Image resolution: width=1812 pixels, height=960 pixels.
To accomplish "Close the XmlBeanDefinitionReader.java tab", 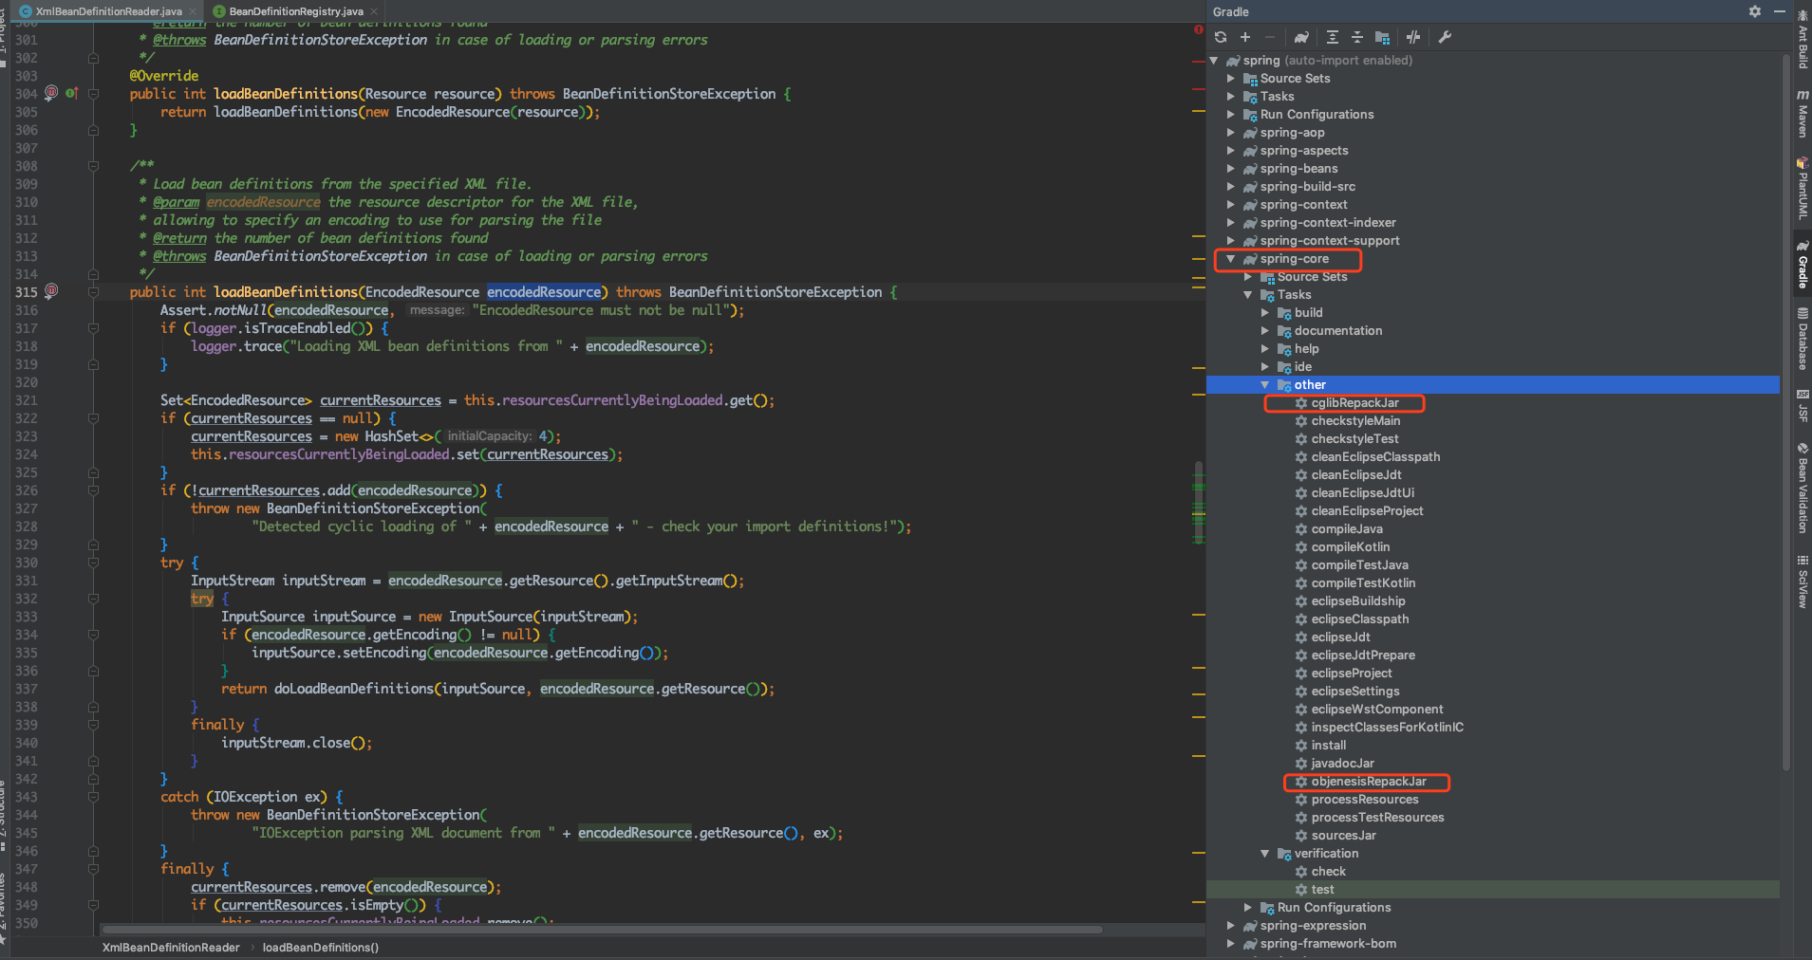I will click(193, 11).
